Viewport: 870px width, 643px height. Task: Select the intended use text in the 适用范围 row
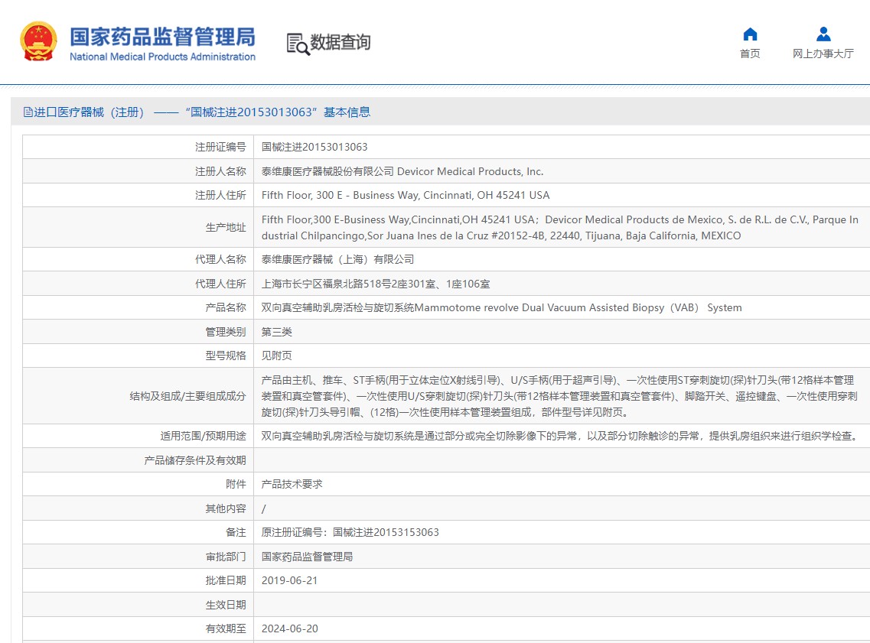pos(562,437)
